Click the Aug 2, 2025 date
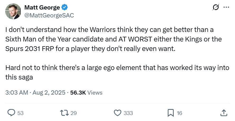 49,93
